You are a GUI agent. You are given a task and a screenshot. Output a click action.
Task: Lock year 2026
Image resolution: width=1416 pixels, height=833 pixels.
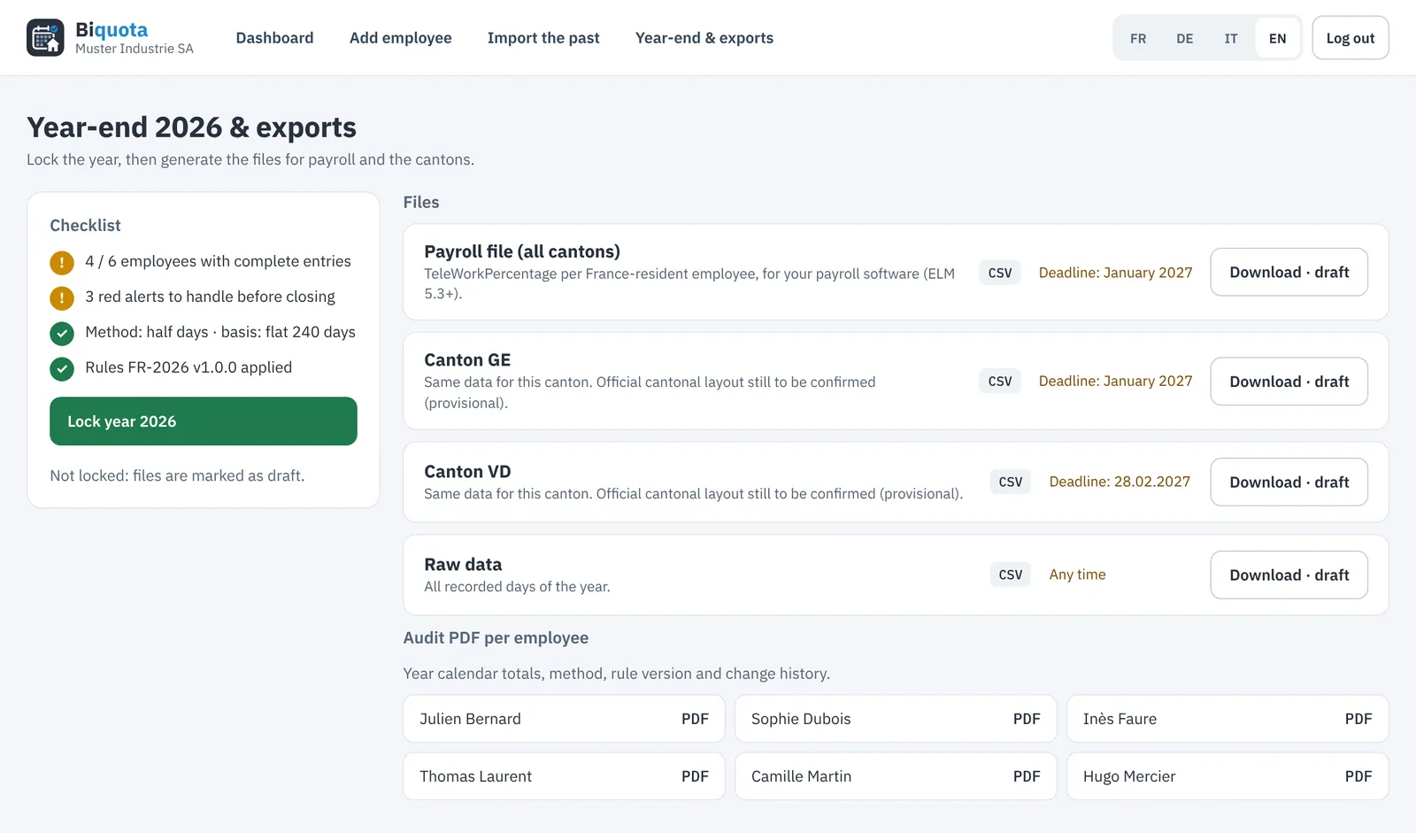click(x=204, y=421)
